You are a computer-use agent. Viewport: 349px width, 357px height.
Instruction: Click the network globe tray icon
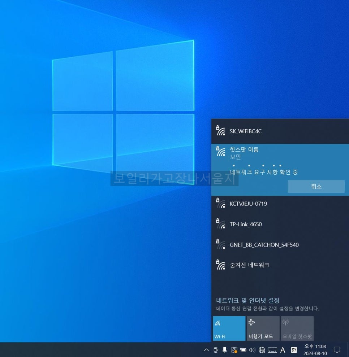point(262,350)
